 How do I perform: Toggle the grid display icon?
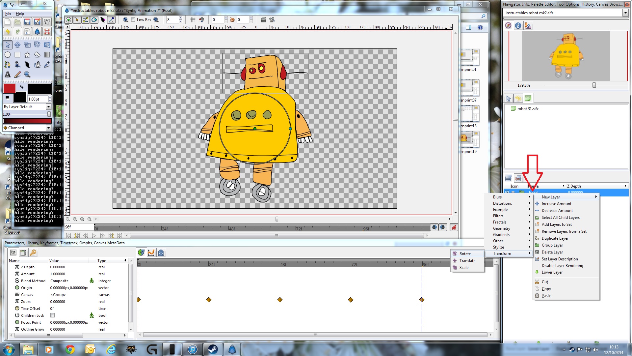click(193, 20)
